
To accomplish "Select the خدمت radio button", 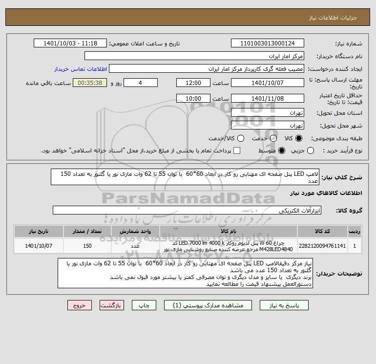I will pyautogui.click(x=273, y=138).
